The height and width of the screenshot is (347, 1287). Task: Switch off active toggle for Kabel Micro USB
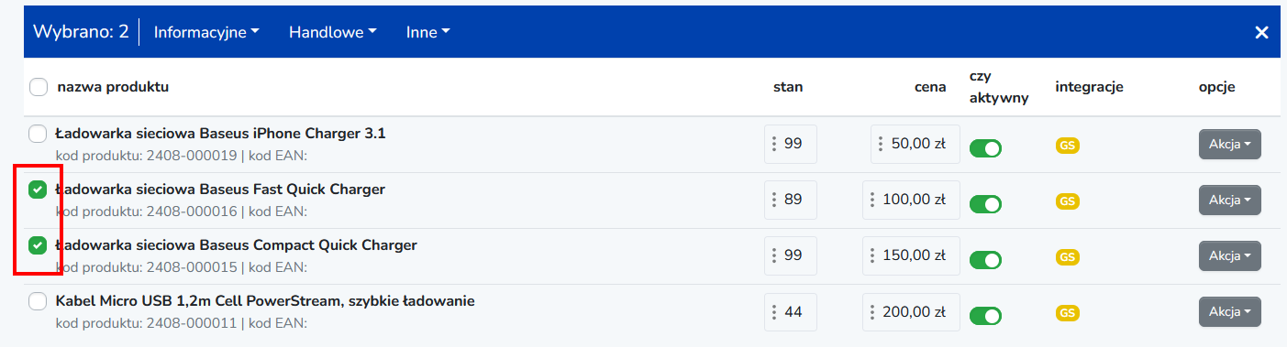click(986, 316)
